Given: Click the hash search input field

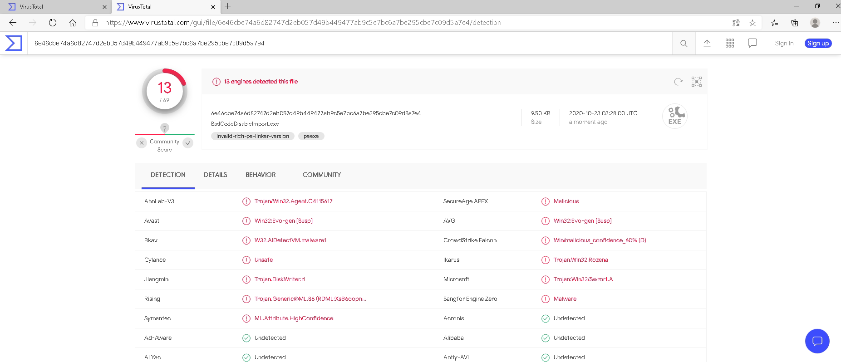Looking at the screenshot, I should (x=349, y=44).
